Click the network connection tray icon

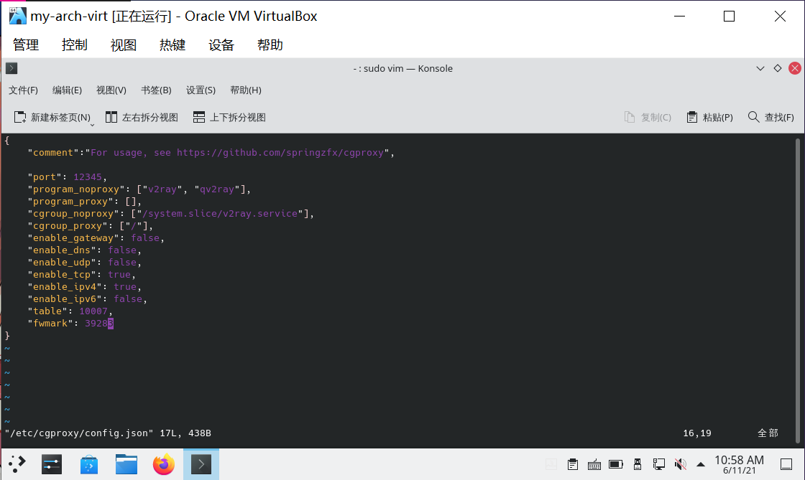click(x=658, y=464)
